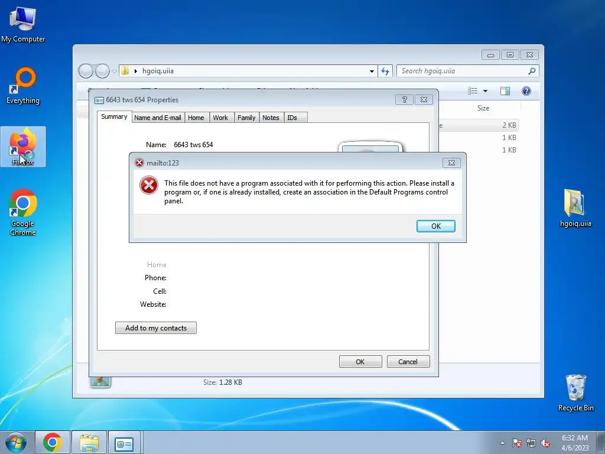Screen dimensions: 605x454
Task: Close the mailto:123 error dialog
Action: (x=451, y=163)
